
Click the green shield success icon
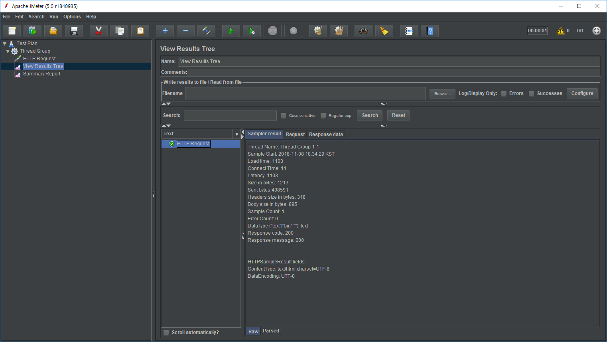point(172,144)
